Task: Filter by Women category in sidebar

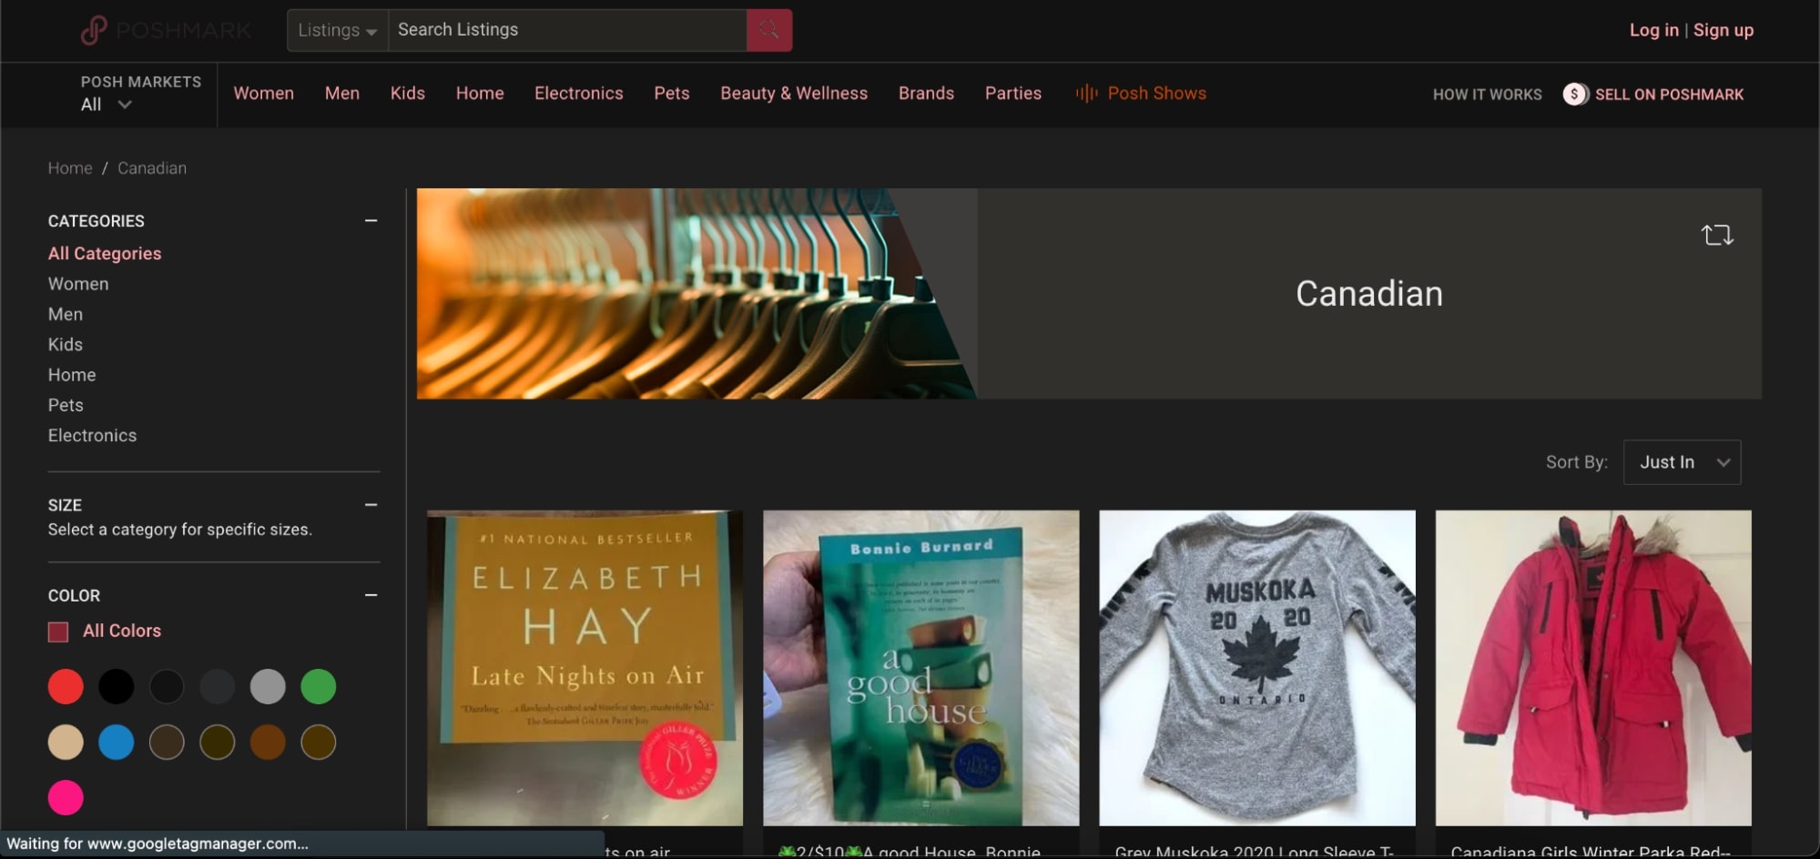Action: pyautogui.click(x=78, y=284)
